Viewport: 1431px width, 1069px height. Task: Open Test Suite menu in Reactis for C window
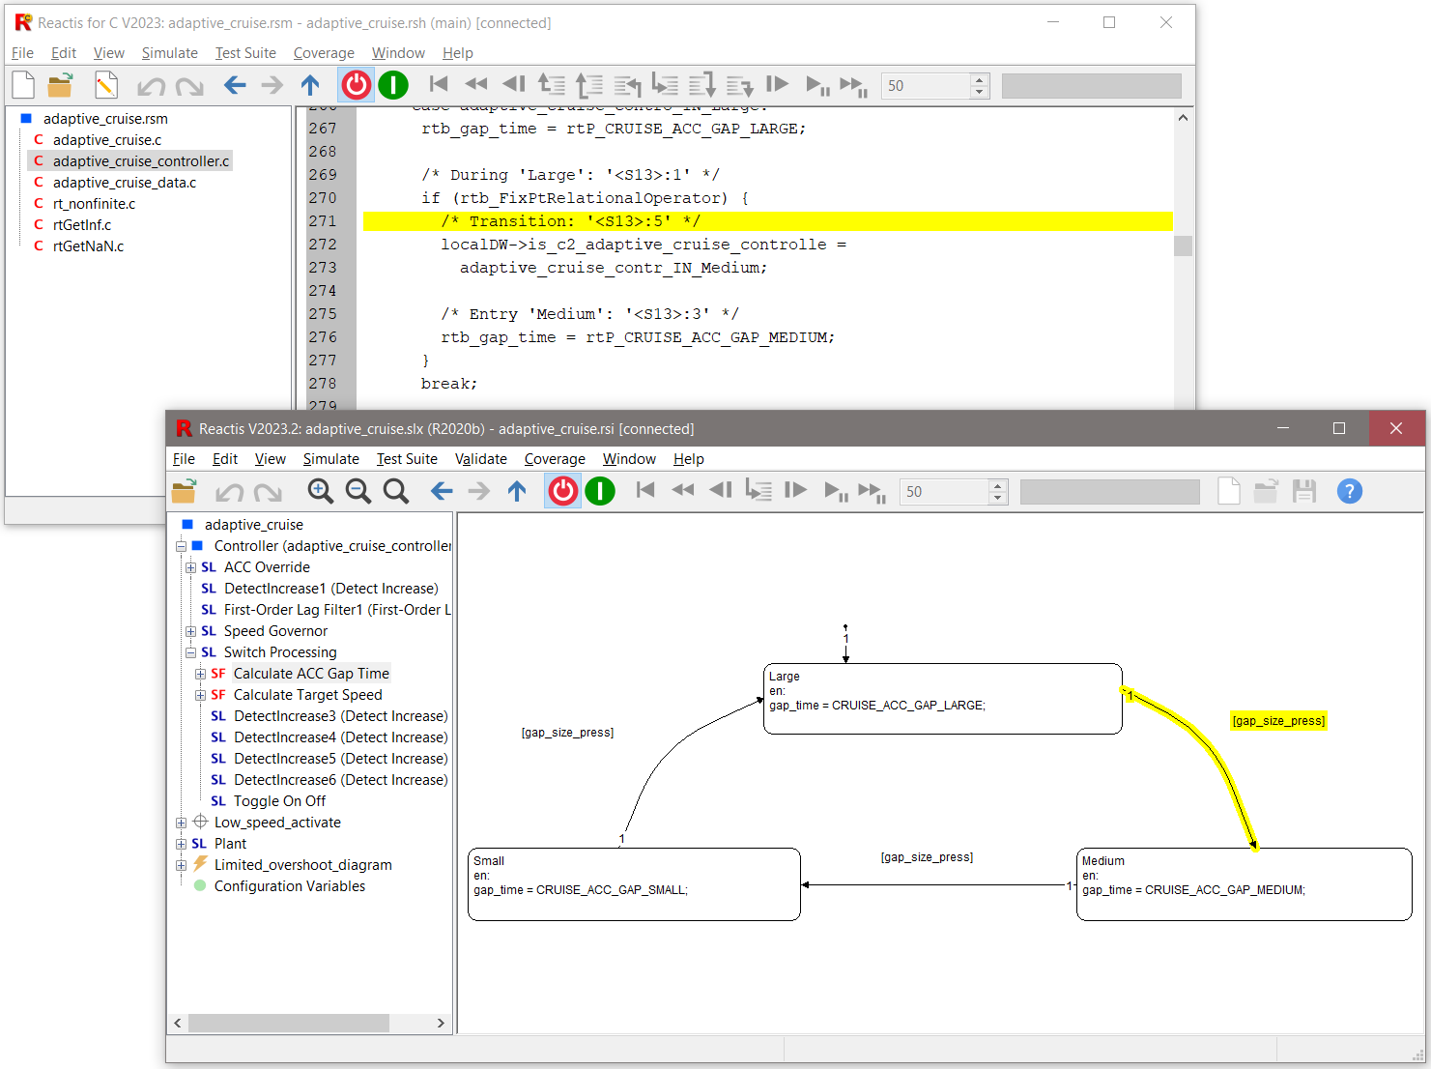coord(245,53)
